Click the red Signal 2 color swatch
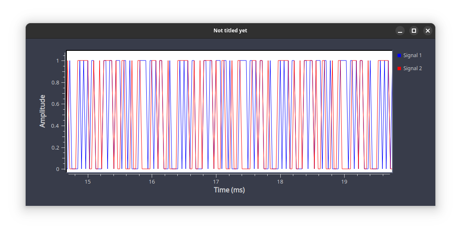The image size is (461, 234). [x=399, y=68]
